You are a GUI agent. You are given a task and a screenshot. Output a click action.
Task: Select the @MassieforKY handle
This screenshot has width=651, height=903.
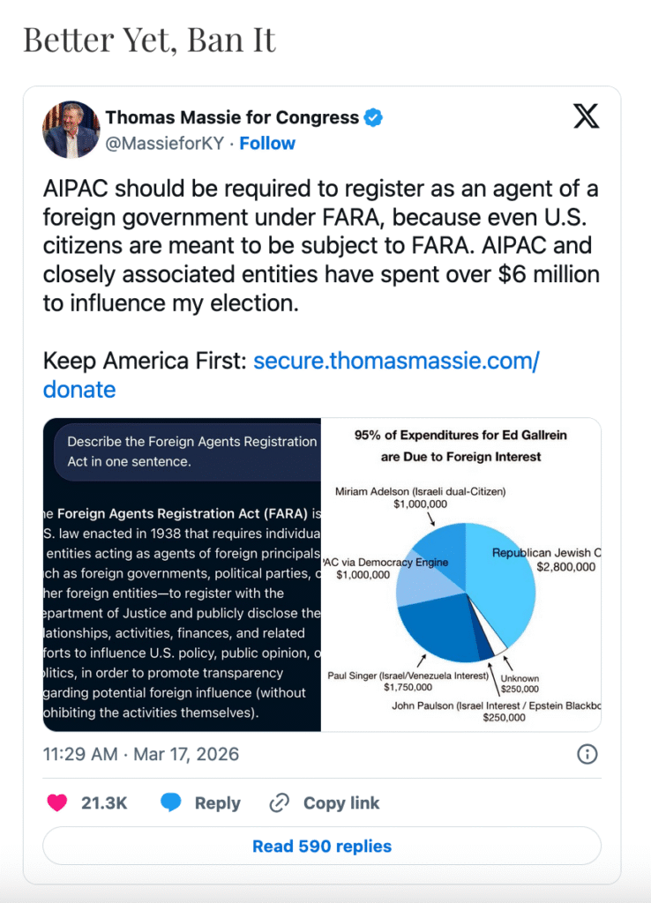pos(167,143)
